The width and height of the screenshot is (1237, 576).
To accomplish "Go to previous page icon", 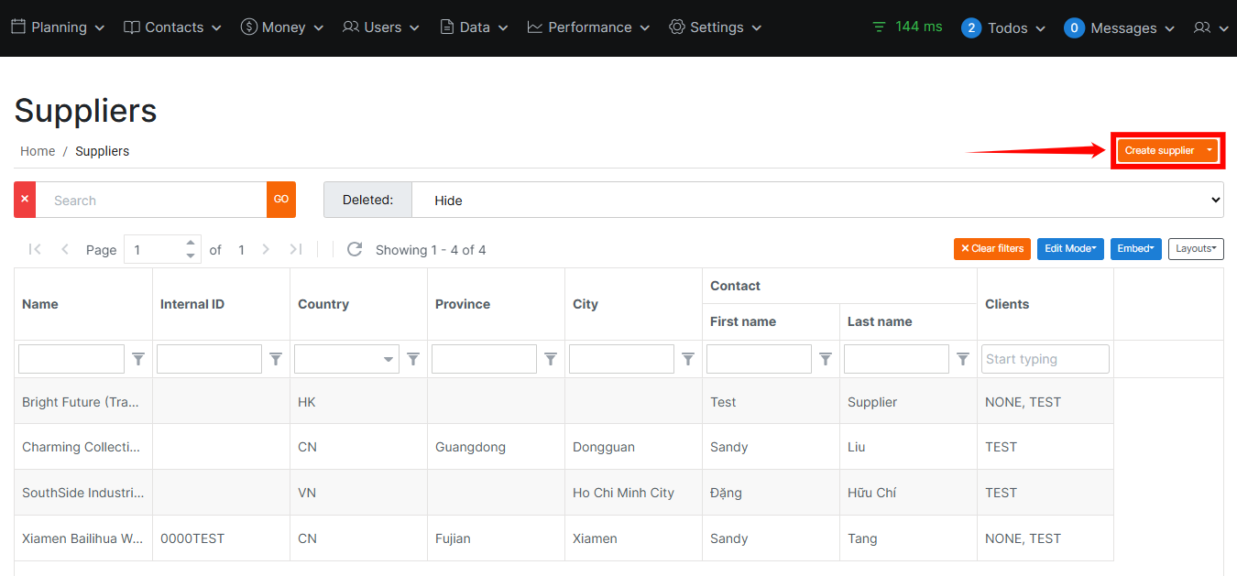I will click(x=65, y=249).
